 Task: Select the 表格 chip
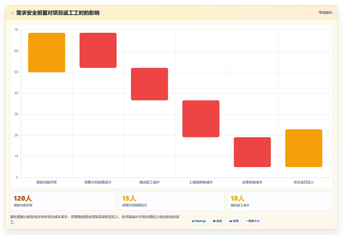click(217, 221)
